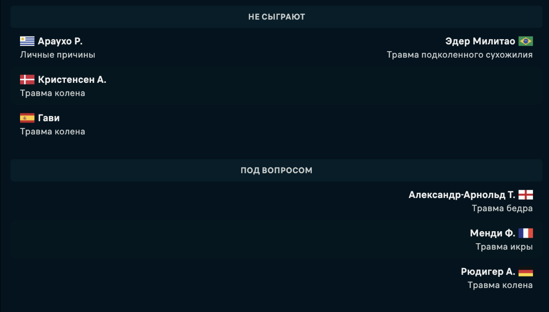The height and width of the screenshot is (312, 549).
Task: Click the Denmark flag beside Кристенсен А.
Action: coord(27,79)
